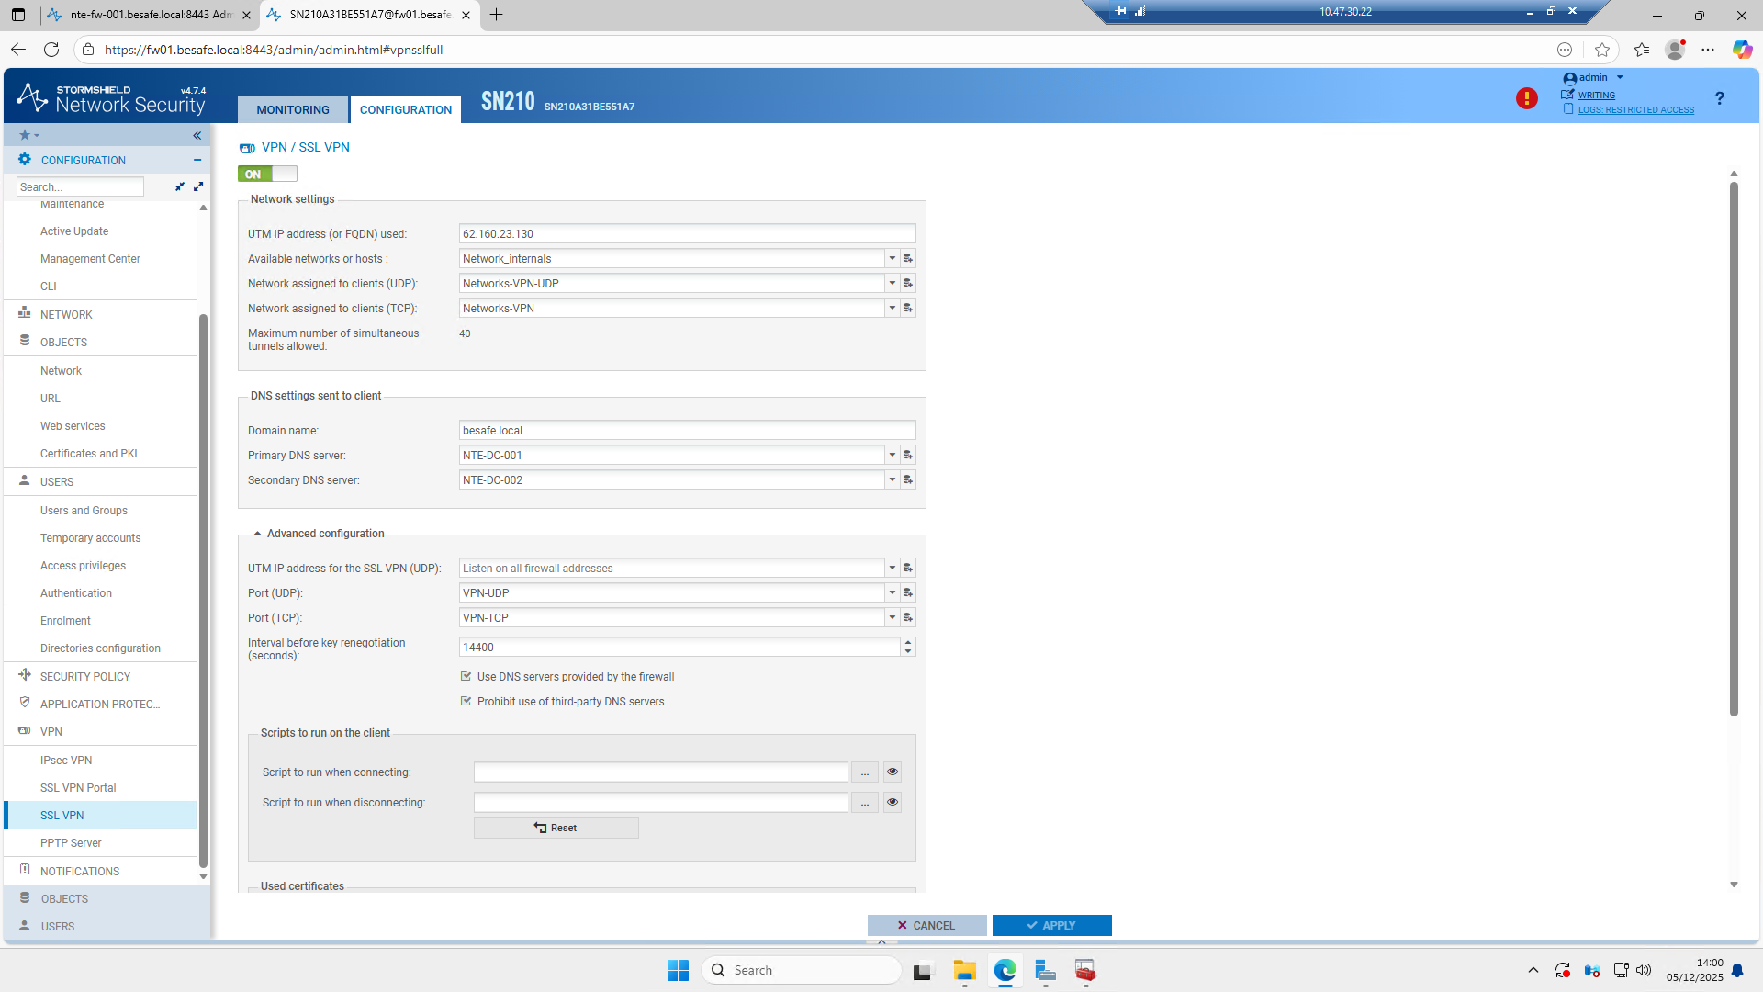The image size is (1763, 992).
Task: Collapse sidebar with double-chevron icon
Action: click(197, 135)
